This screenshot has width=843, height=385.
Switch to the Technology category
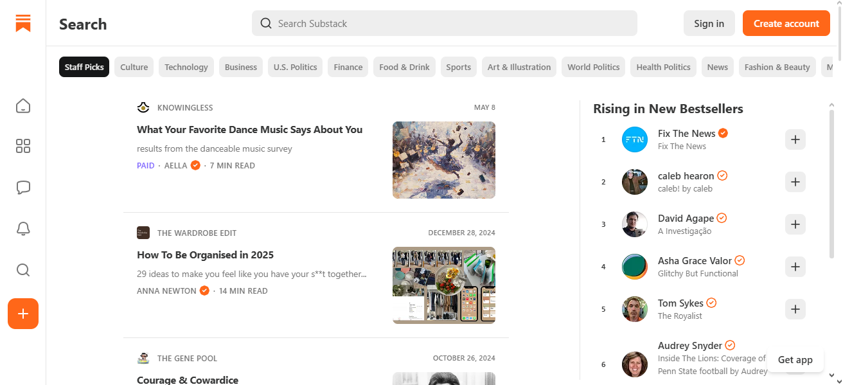point(186,67)
